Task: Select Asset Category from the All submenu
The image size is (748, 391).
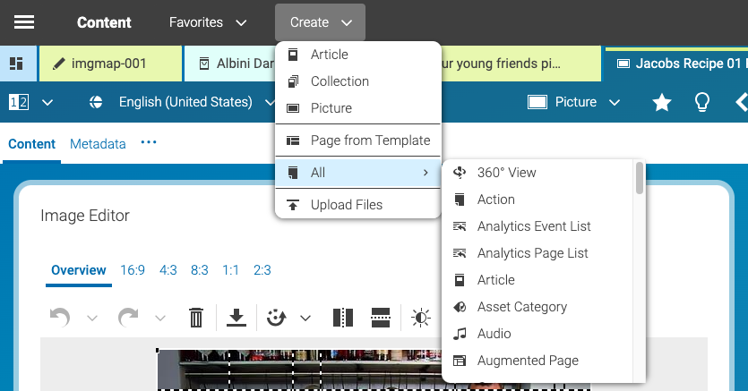Action: pos(521,307)
